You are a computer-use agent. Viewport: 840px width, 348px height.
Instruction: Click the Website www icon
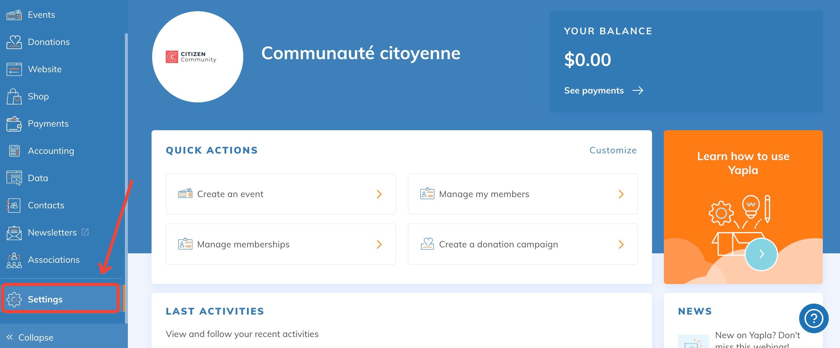click(x=14, y=69)
